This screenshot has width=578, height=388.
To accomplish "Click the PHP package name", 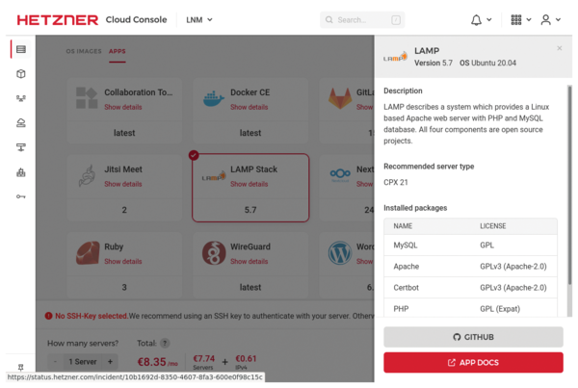I will pos(401,309).
